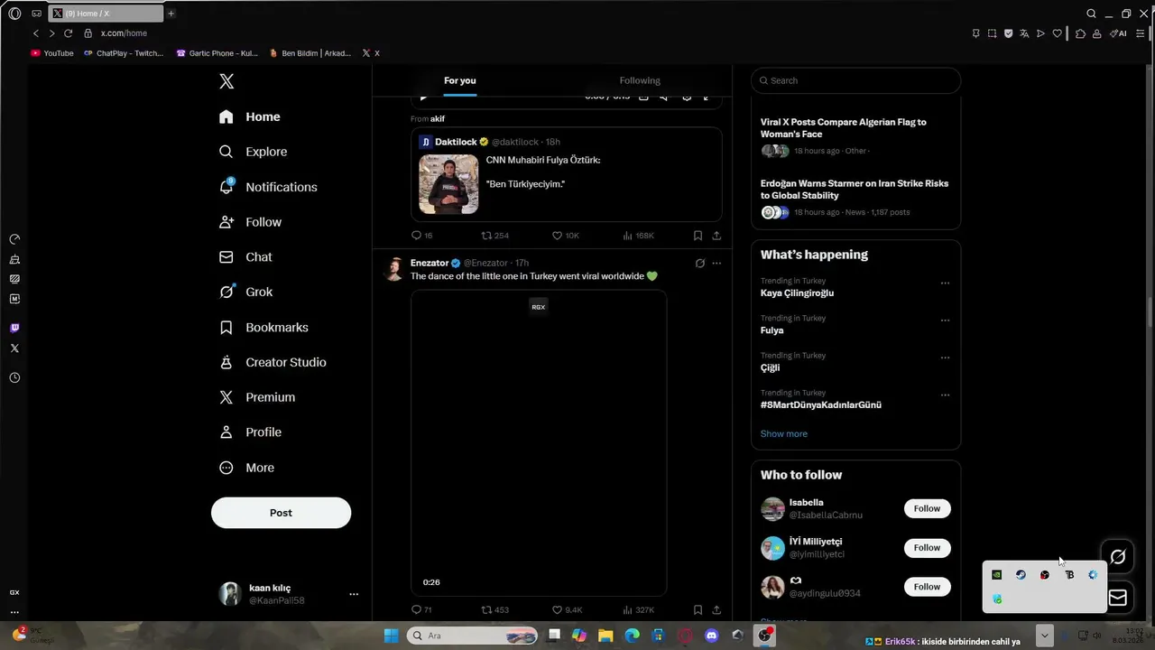This screenshot has height=650, width=1155.
Task: Share the Daktilock quote post
Action: [716, 236]
